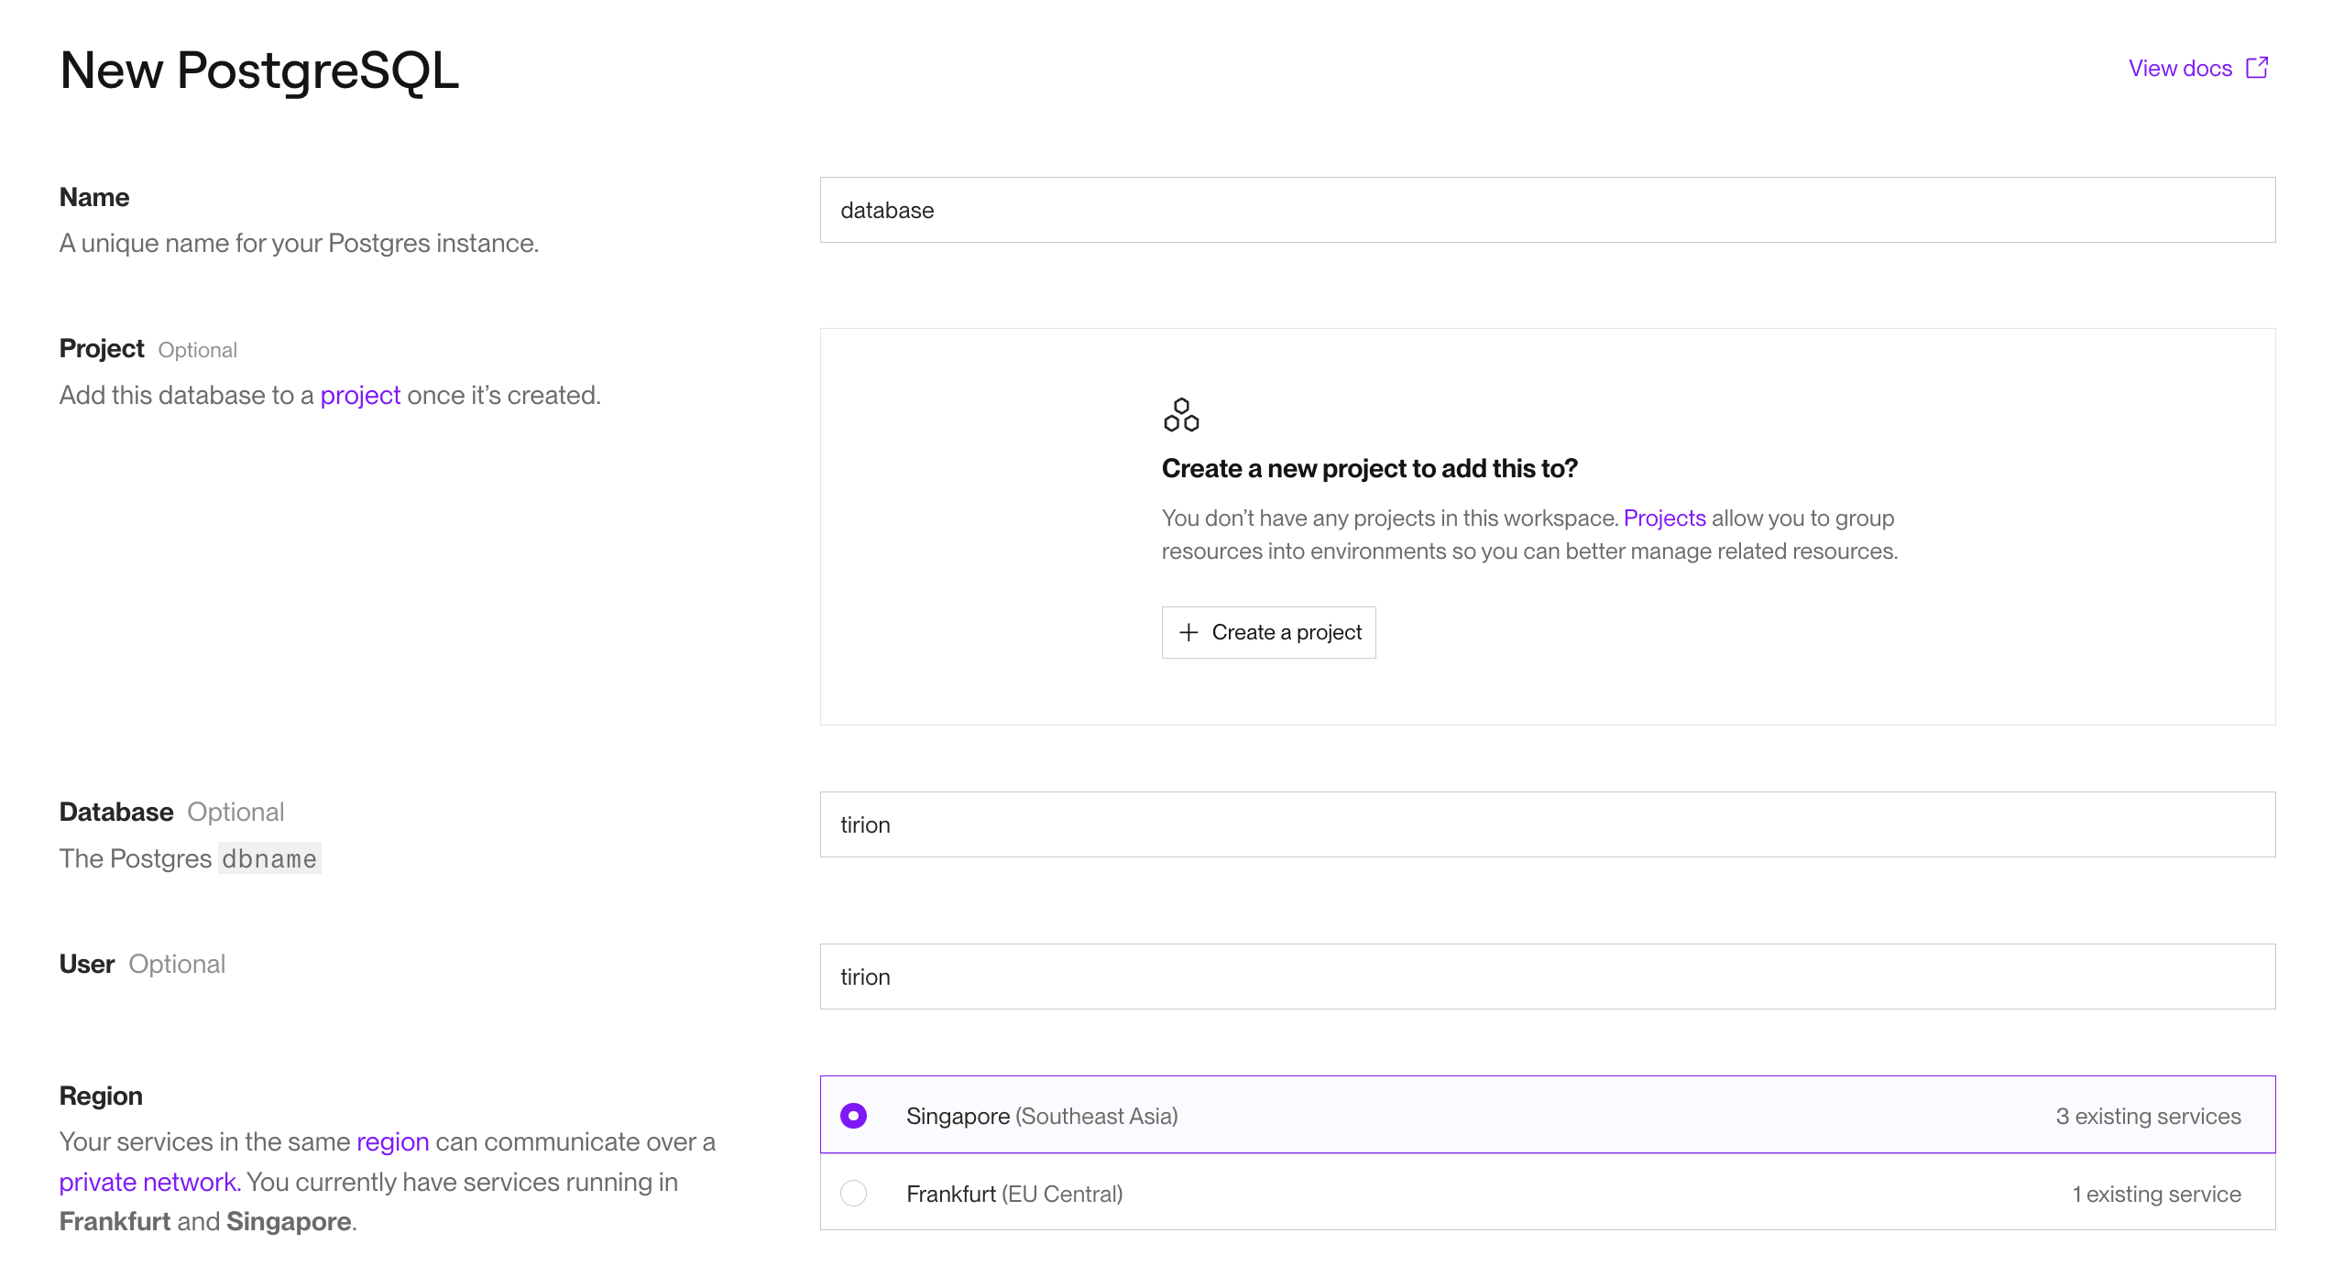2333x1266 pixels.
Task: Click the New PostgreSQL page heading
Action: click(259, 71)
